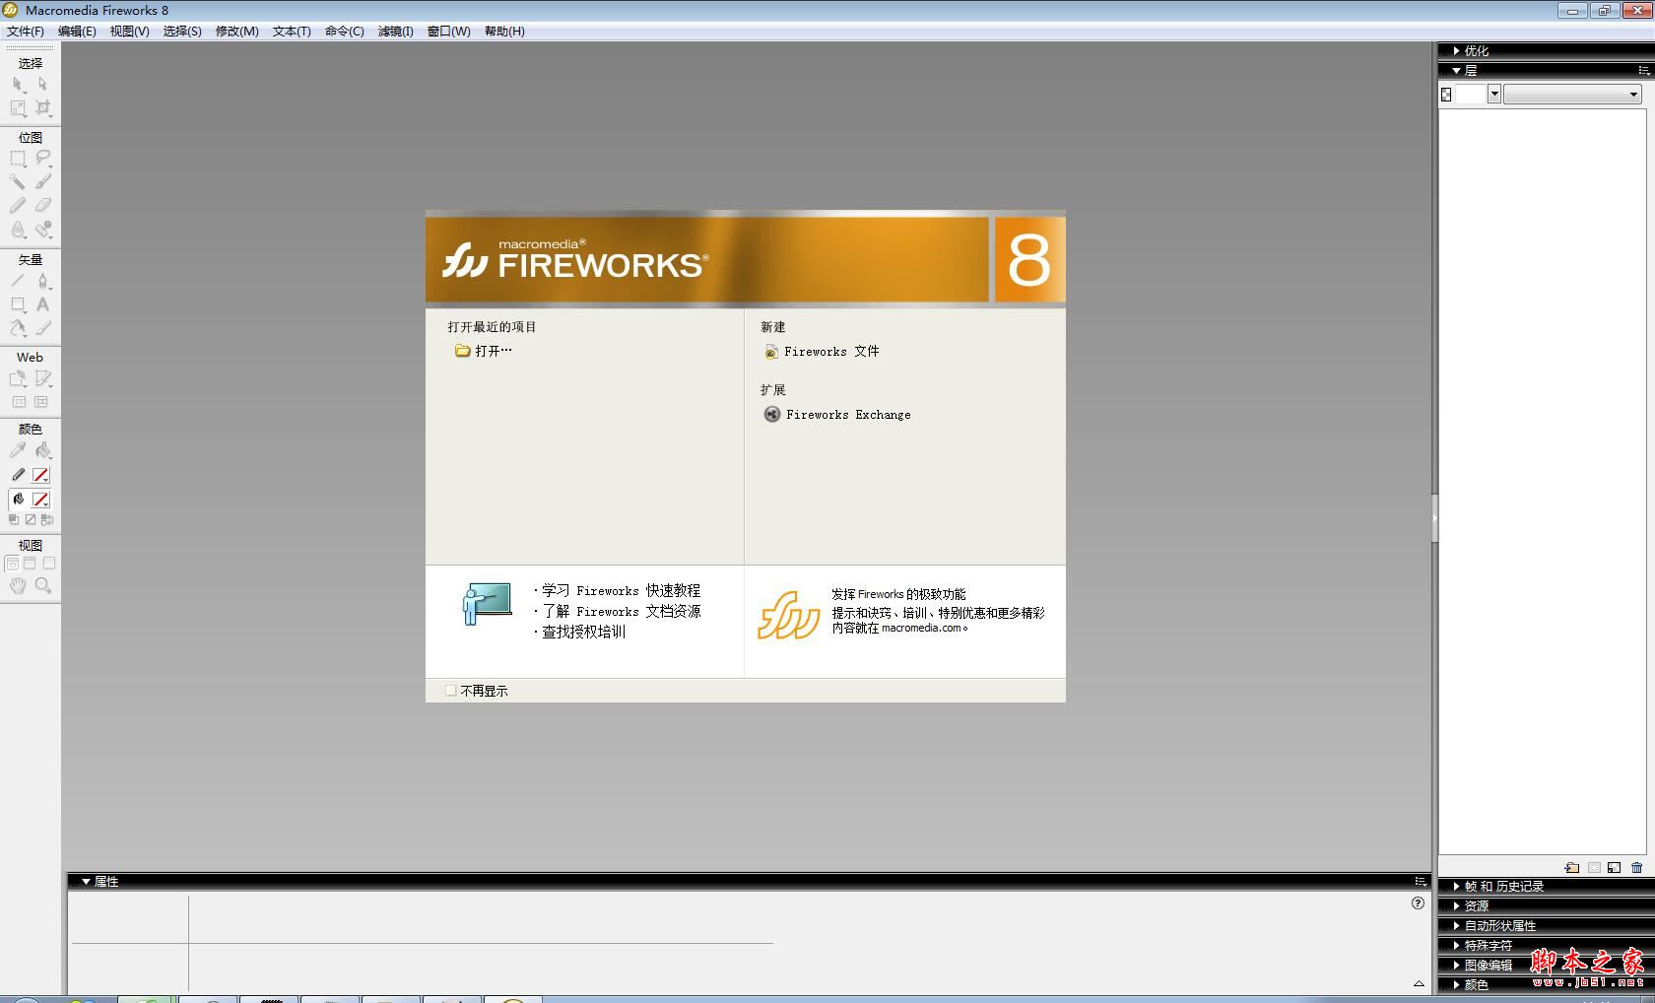Image resolution: width=1655 pixels, height=1003 pixels.
Task: Switch to Full Screen with Menus mode
Action: pyautogui.click(x=30, y=564)
